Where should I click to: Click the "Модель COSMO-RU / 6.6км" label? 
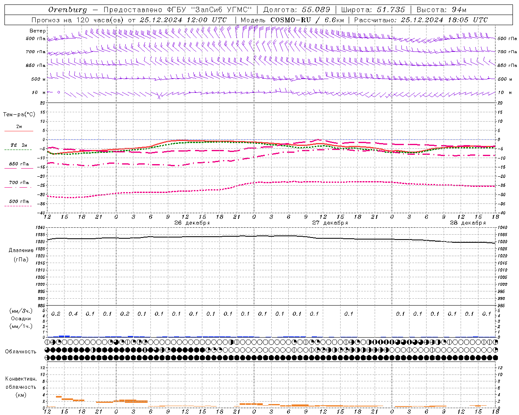292,20
